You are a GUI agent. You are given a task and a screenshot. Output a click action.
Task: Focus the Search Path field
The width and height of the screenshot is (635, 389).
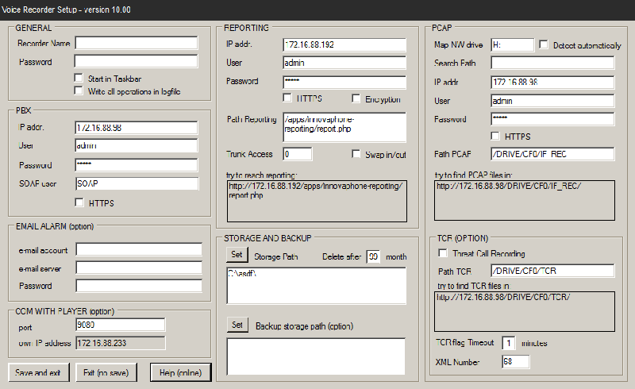pyautogui.click(x=552, y=63)
